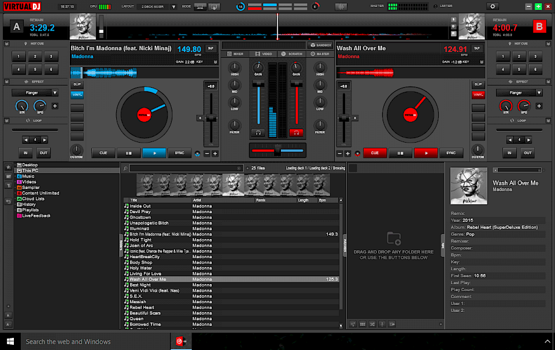555x350 pixels.
Task: Collapse deck A HOT CUE section
Action: pos(7,44)
